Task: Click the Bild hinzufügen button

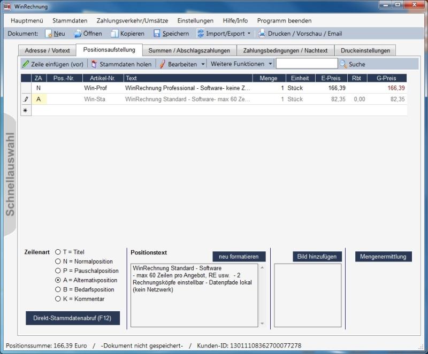Action: (x=317, y=257)
